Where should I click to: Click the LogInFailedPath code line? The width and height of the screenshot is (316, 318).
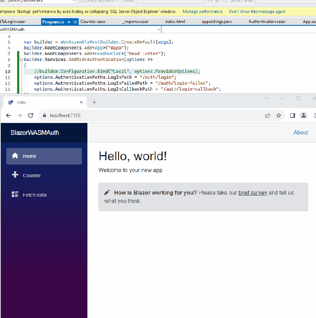coord(122,83)
